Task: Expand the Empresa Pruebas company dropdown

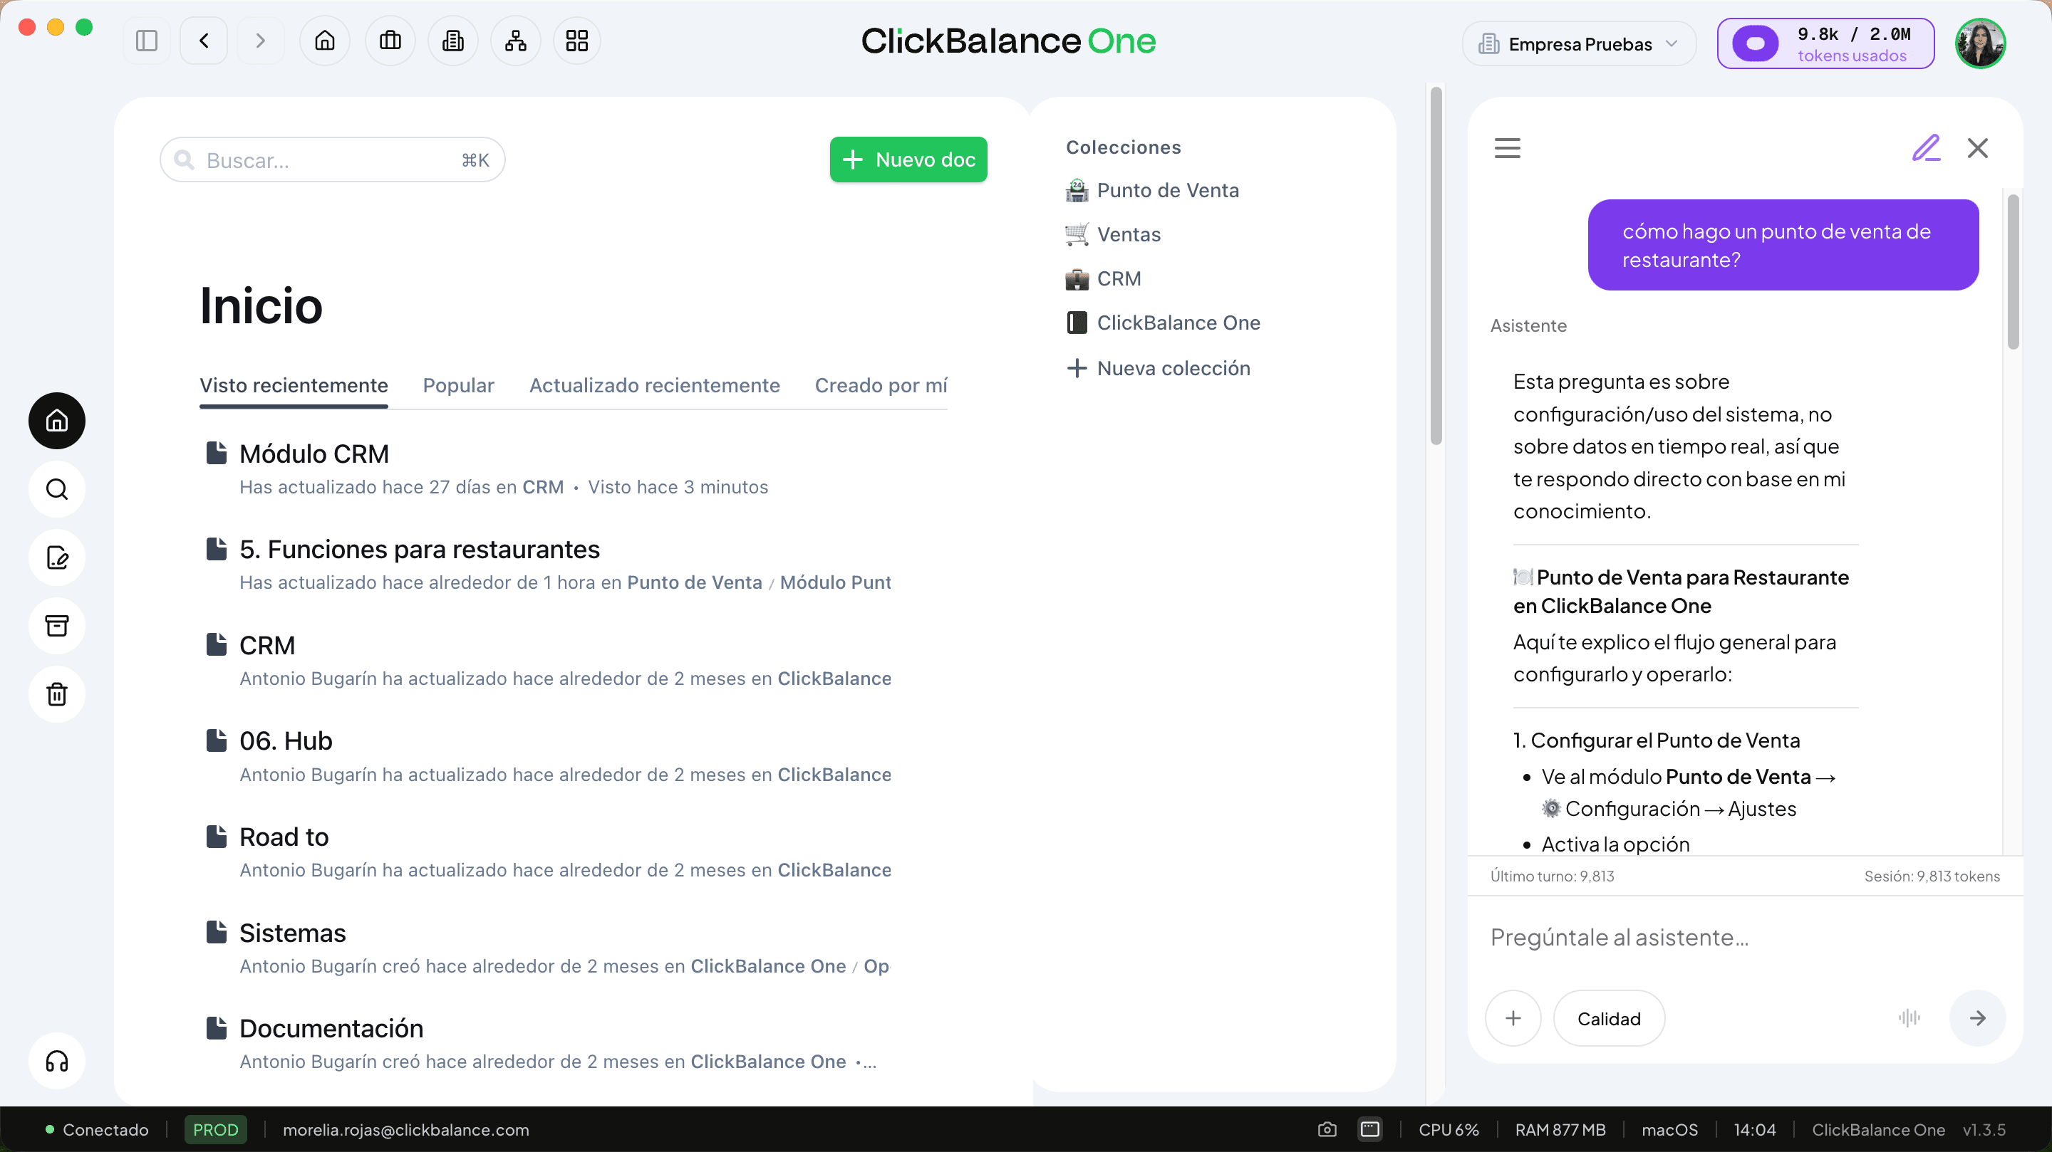Action: click(x=1579, y=43)
